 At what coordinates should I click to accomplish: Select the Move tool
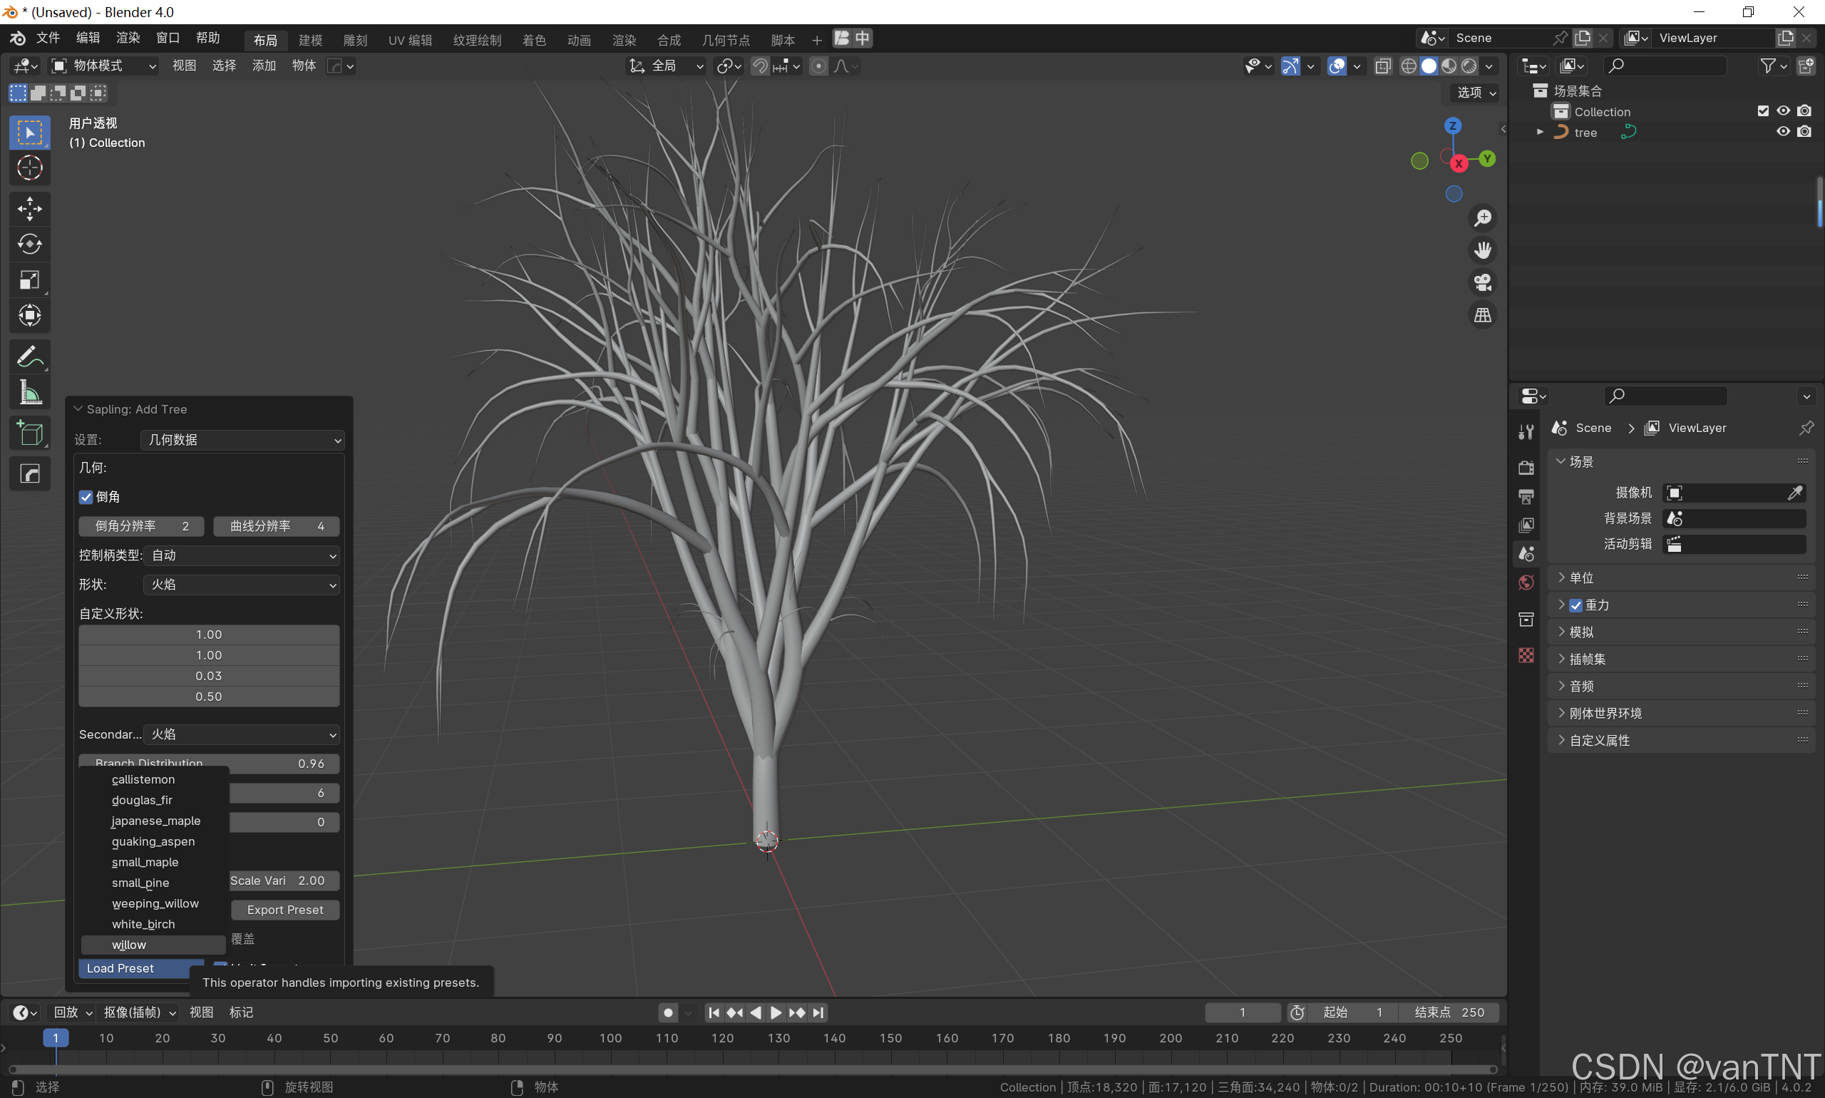pos(30,208)
